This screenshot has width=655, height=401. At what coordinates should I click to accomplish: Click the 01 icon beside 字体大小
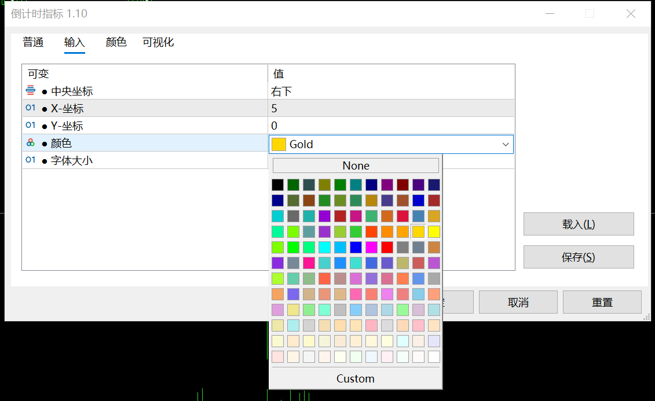(31, 160)
